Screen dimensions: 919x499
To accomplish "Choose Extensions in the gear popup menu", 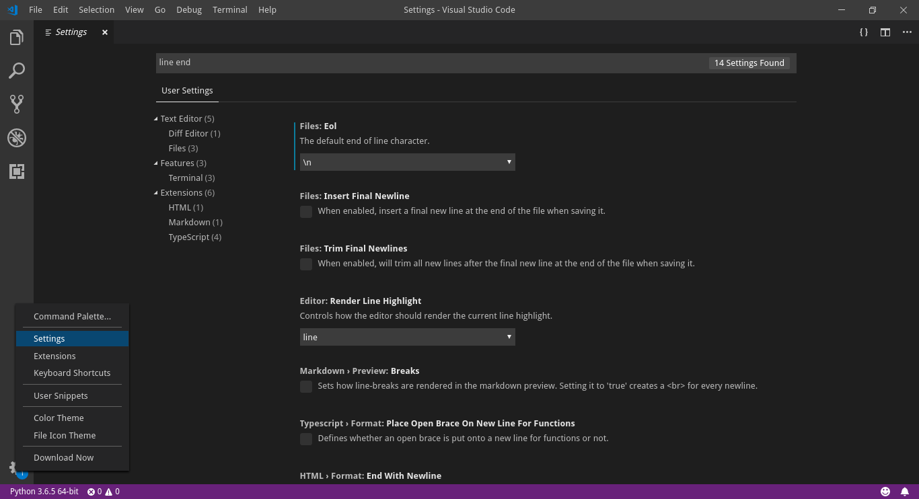I will pos(72,356).
